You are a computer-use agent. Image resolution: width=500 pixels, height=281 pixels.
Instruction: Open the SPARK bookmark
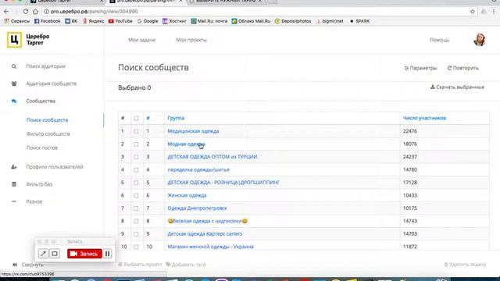[359, 21]
